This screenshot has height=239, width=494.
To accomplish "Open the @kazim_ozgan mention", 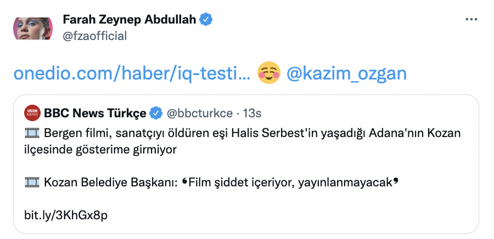I will pyautogui.click(x=346, y=73).
